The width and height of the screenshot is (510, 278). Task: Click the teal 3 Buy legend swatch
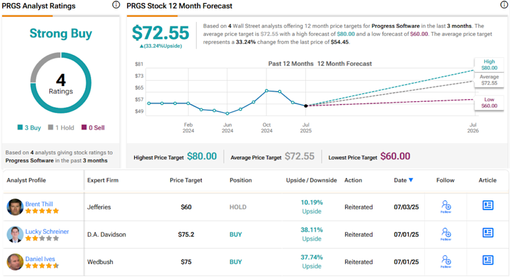click(20, 128)
